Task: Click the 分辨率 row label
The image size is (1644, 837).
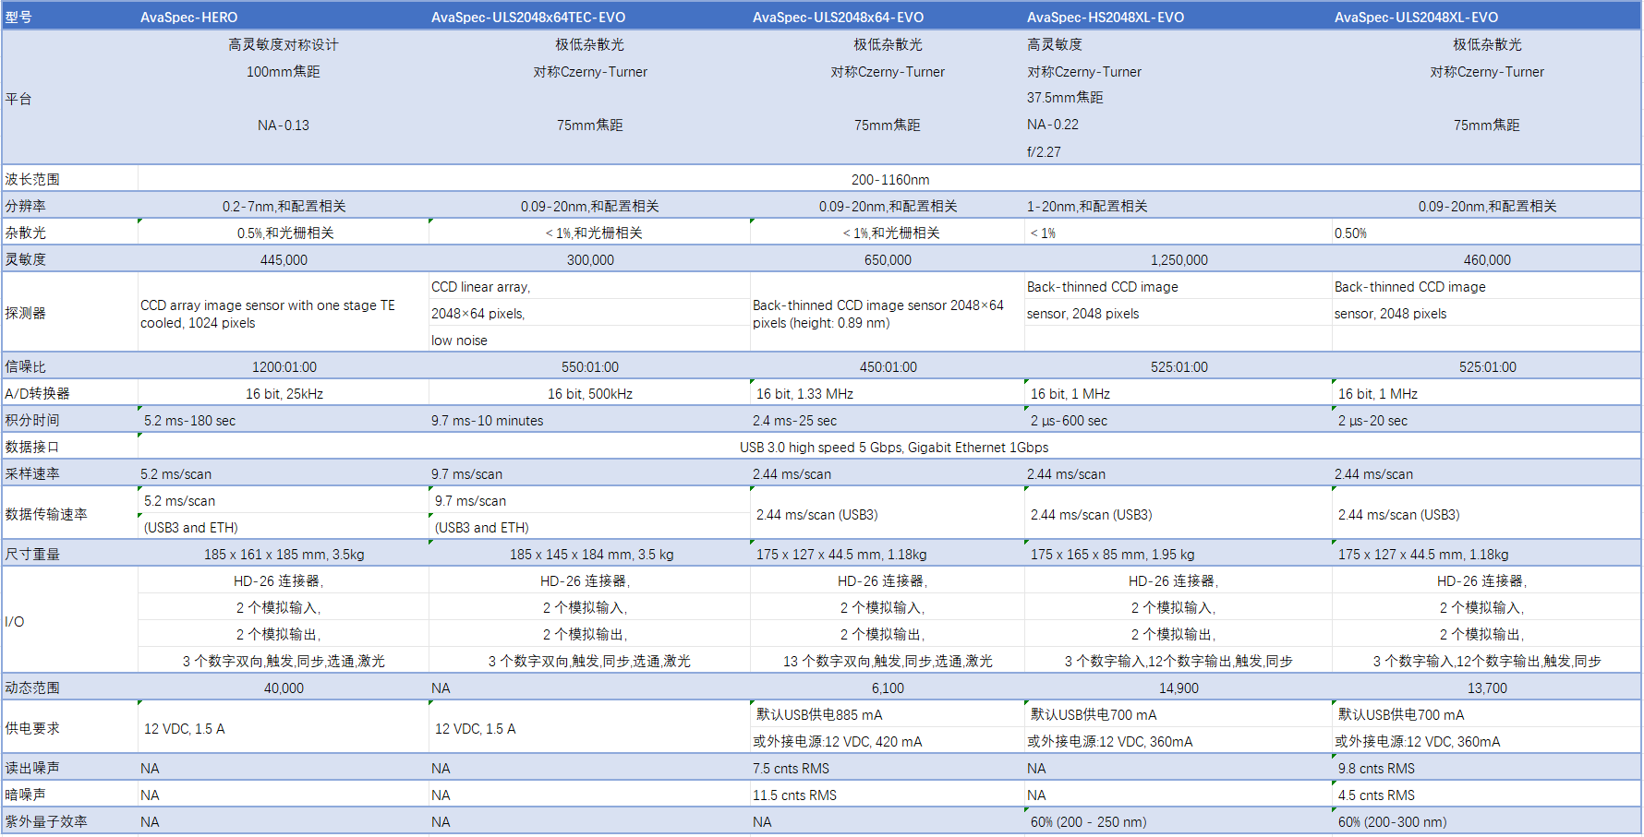Action: point(70,206)
